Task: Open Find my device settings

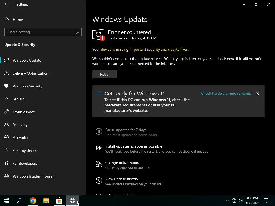Action: pos(43,150)
